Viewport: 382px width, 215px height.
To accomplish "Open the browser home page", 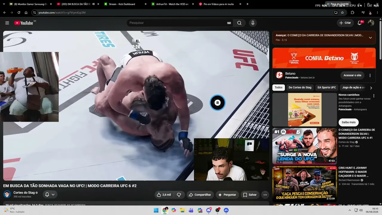I will pos(26,13).
